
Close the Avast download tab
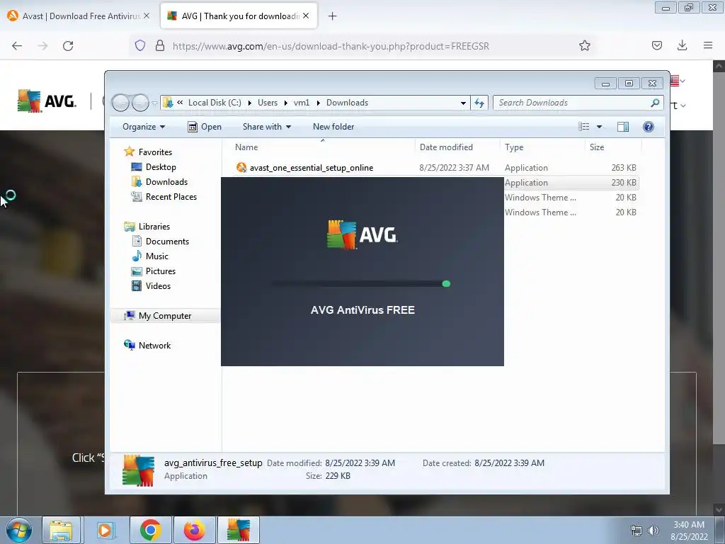coord(147,16)
